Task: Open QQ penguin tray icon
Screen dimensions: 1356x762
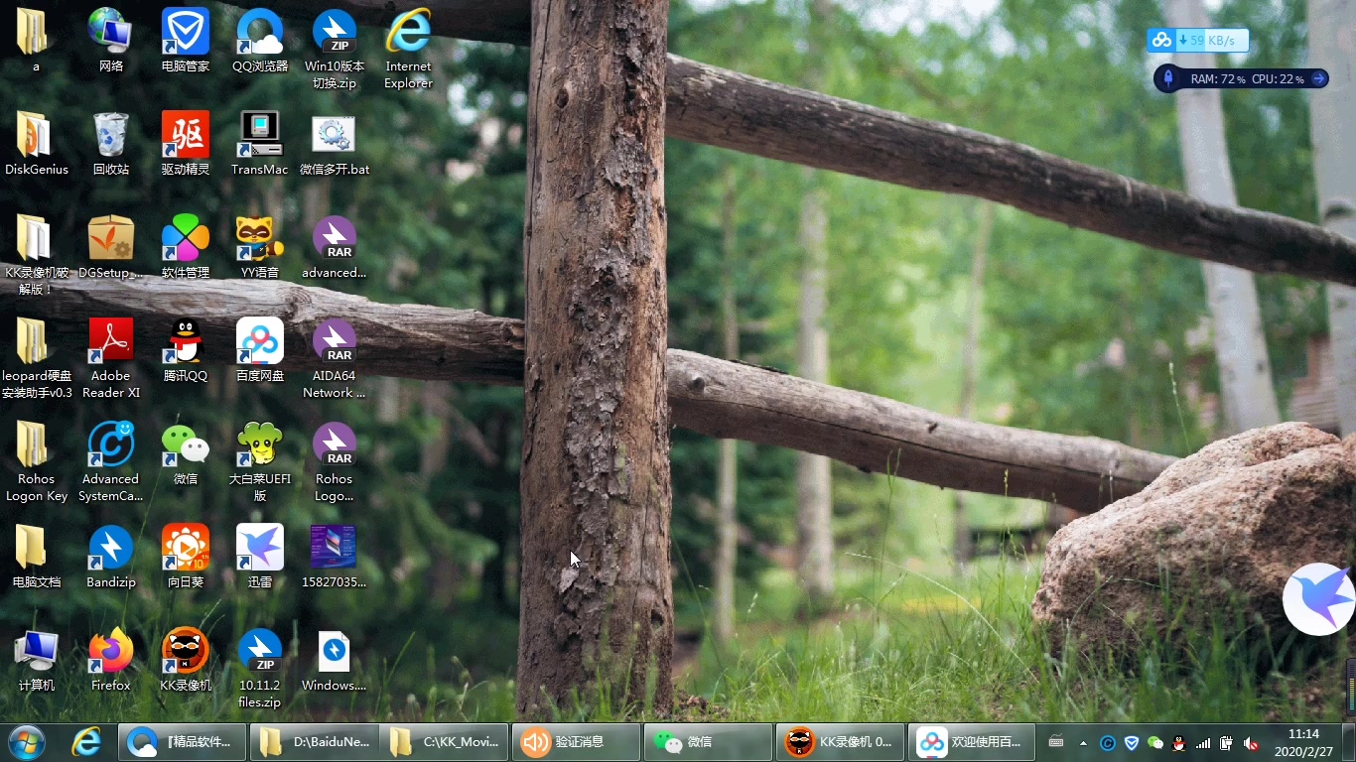Action: (x=1179, y=742)
